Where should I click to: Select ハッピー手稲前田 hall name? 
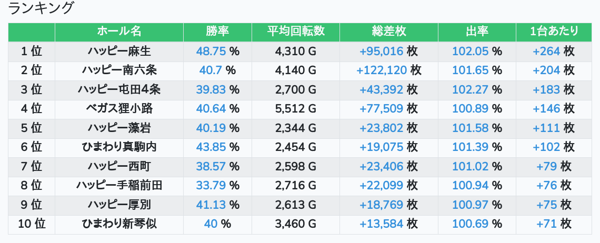[x=119, y=185]
